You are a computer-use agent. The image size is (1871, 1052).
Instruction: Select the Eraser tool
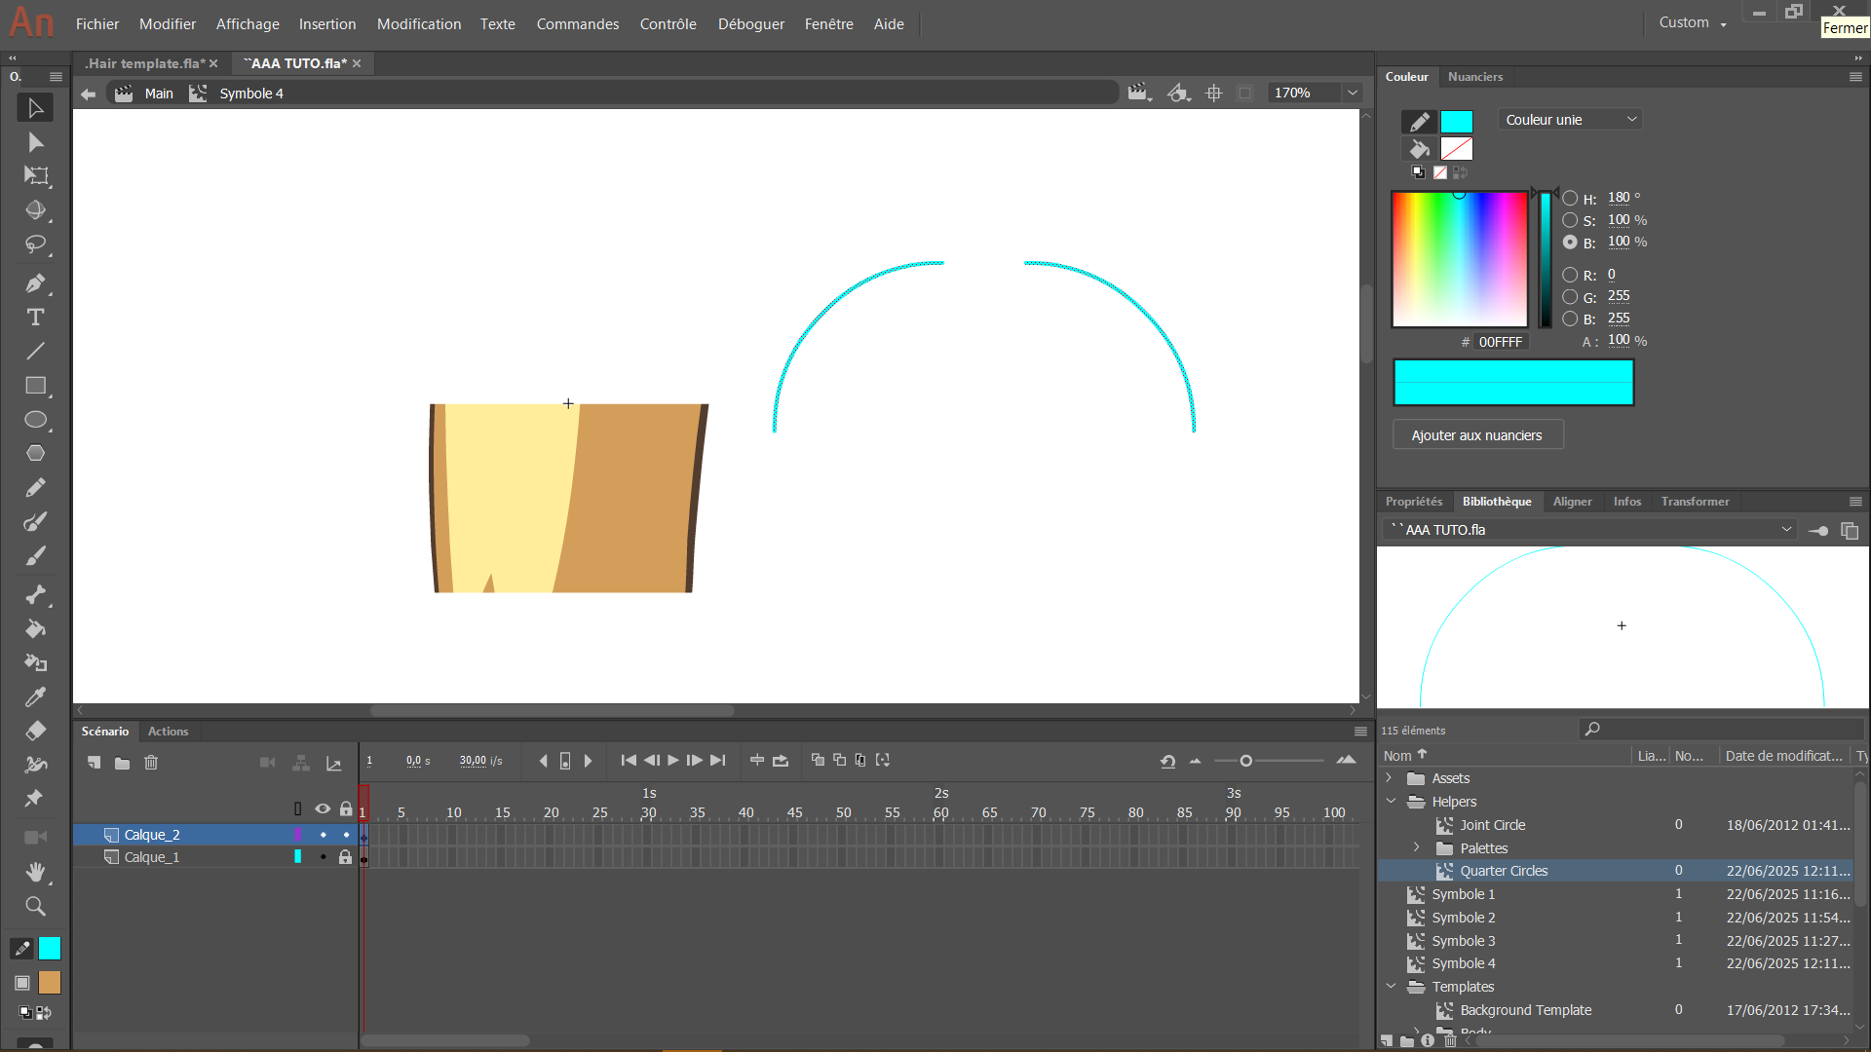[x=35, y=731]
